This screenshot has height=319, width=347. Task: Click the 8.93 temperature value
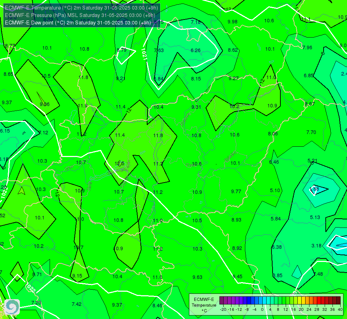click(236, 220)
